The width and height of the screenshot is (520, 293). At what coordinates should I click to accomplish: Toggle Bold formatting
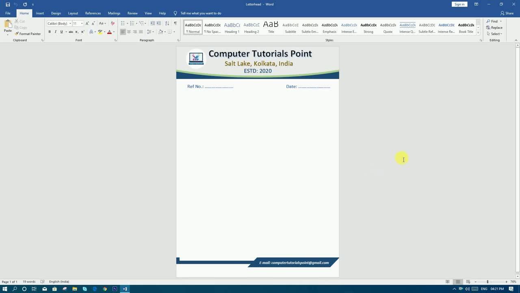pyautogui.click(x=50, y=32)
